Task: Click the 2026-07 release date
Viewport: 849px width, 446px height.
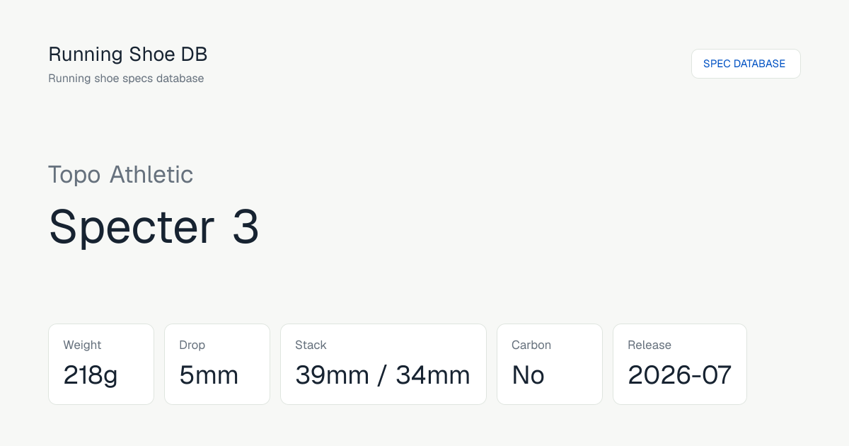Action: [680, 375]
